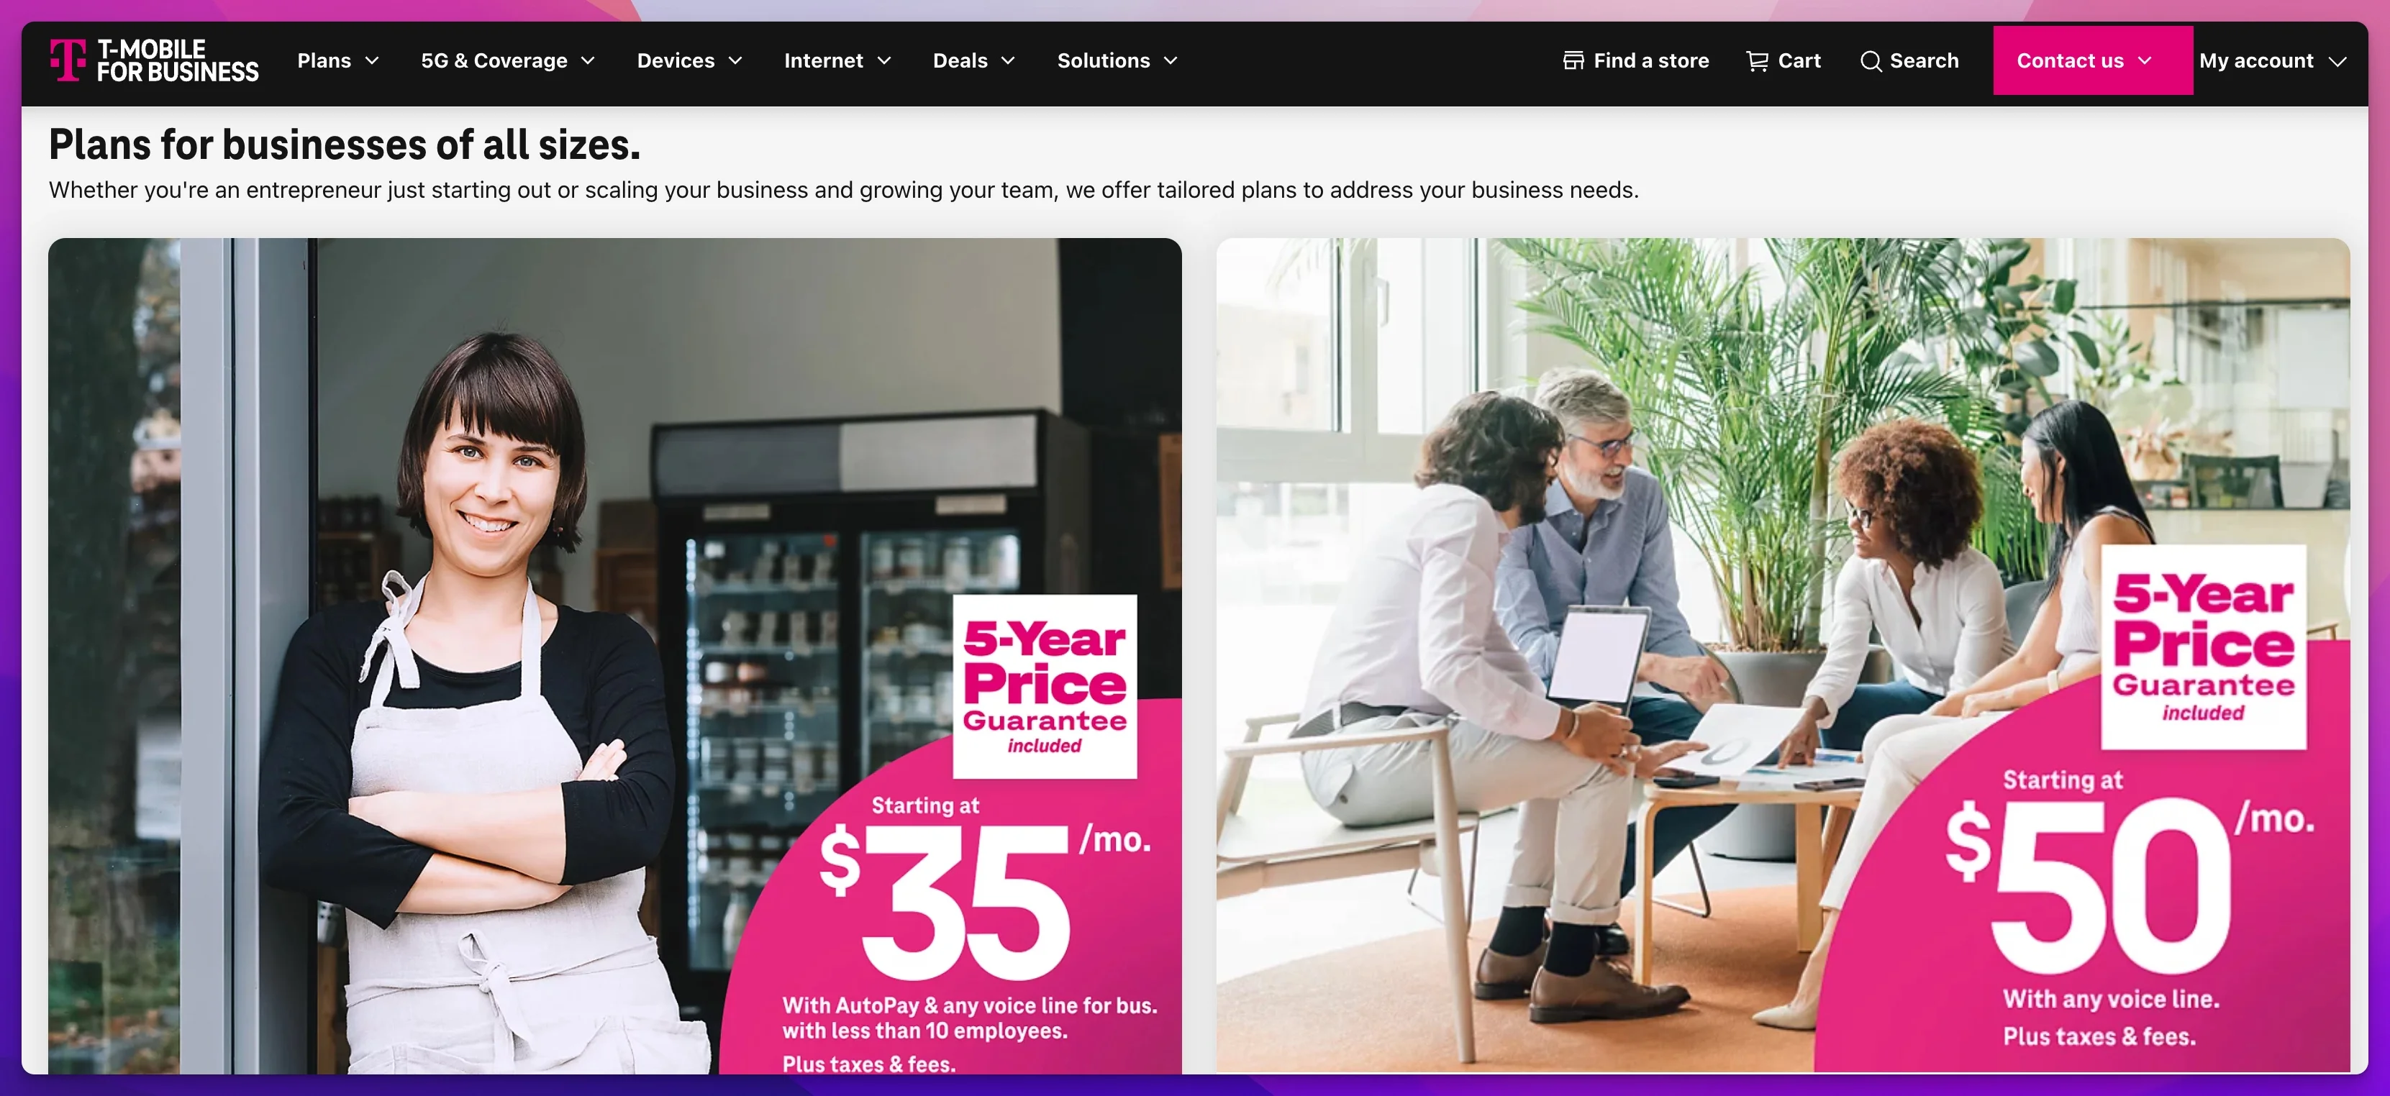Expand the Plans menu chevron

(372, 60)
